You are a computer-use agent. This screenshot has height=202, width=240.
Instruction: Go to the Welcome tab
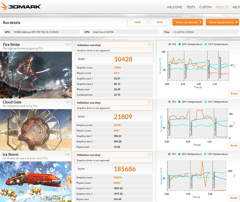point(174,7)
